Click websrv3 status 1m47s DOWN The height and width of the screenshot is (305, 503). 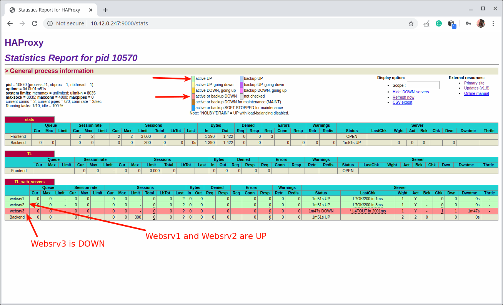click(321, 211)
